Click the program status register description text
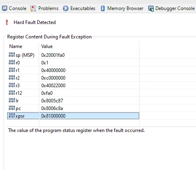 coord(76,130)
